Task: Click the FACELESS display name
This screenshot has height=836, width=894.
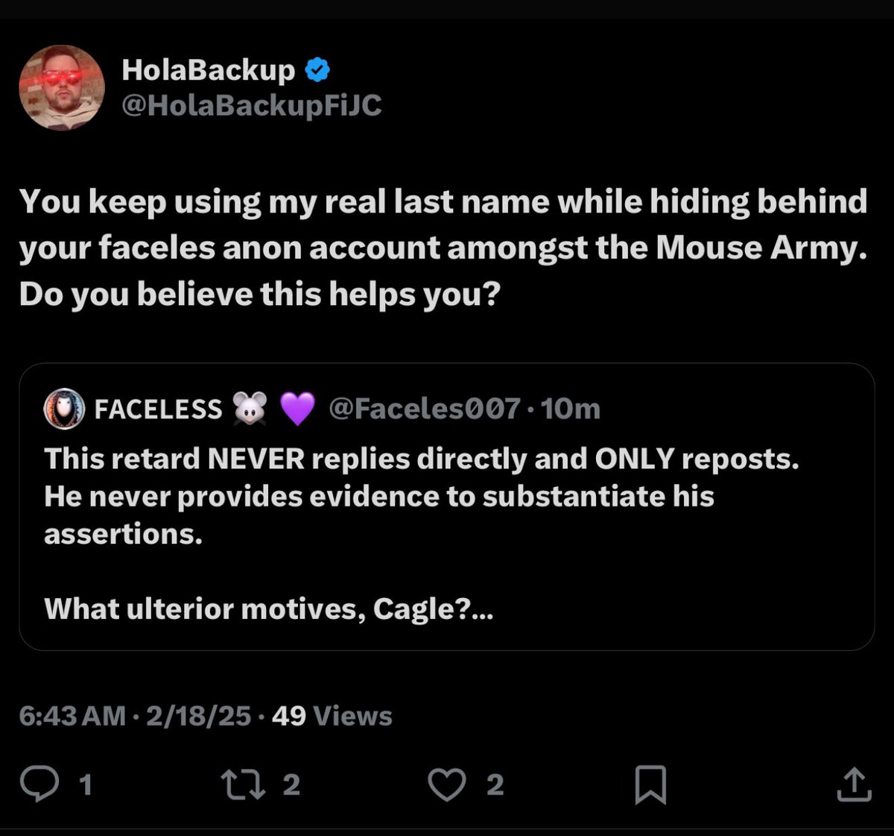Action: 158,409
